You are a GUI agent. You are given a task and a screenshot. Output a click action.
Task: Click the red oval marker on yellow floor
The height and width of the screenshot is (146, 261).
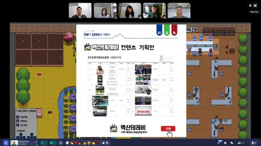[39, 75]
